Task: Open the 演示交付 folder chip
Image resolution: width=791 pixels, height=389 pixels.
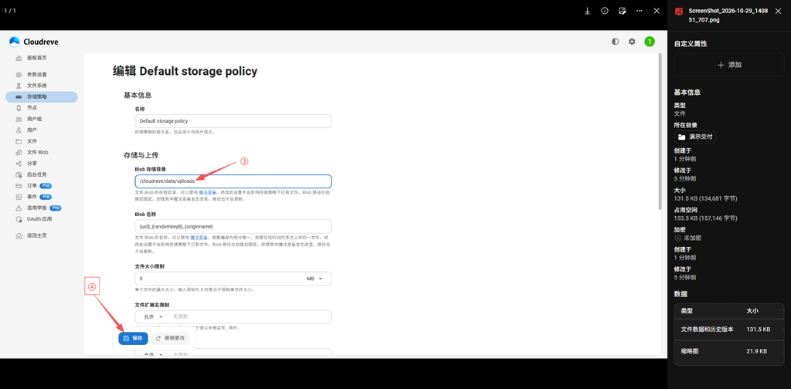Action: click(x=695, y=137)
